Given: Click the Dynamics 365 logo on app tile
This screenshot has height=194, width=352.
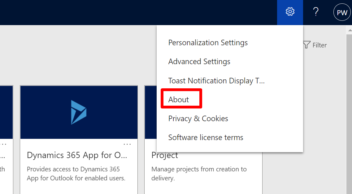Looking at the screenshot, I should pos(79,112).
